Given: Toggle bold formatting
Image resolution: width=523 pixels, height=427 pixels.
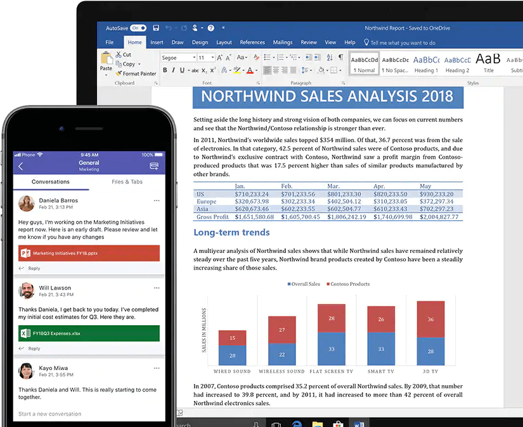Looking at the screenshot, I should coord(165,70).
